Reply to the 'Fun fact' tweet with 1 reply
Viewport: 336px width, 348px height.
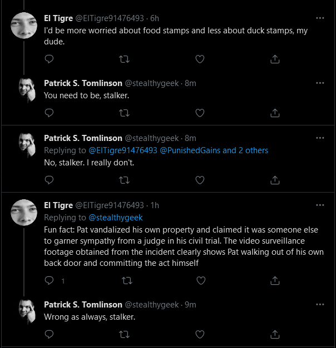pyautogui.click(x=49, y=280)
